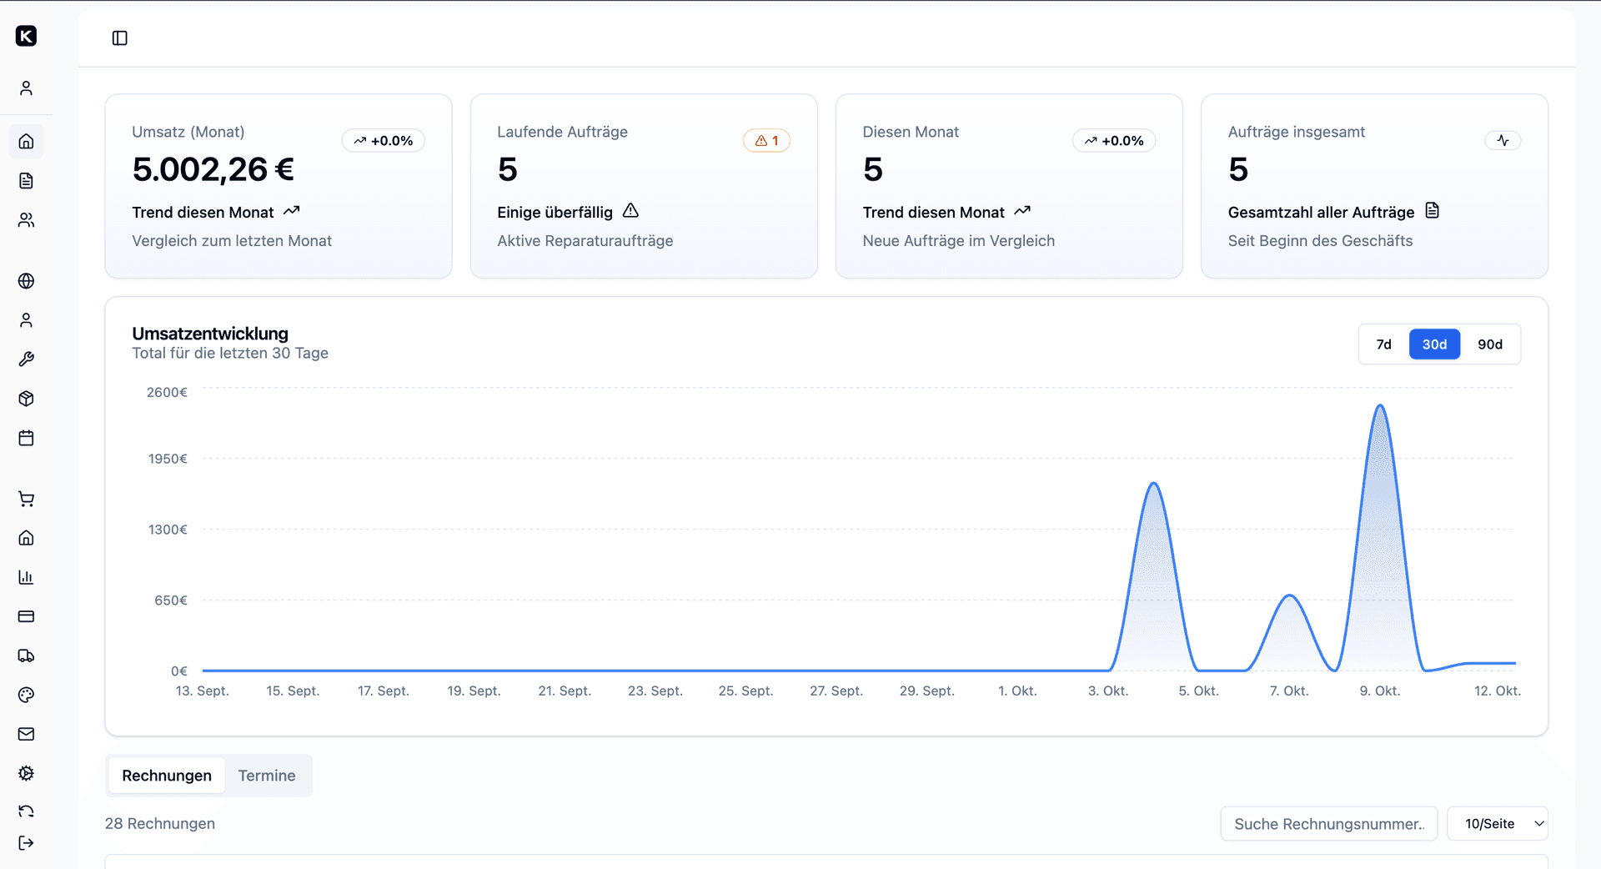Screen dimensions: 1601x869
Task: Click the Rechnungsnummer search field
Action: click(1328, 823)
